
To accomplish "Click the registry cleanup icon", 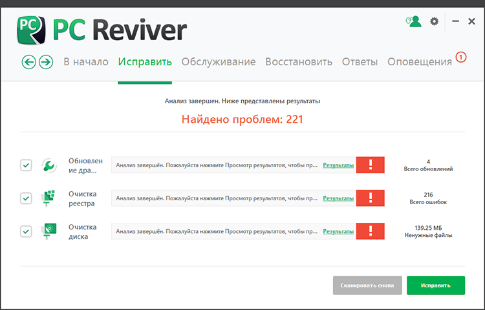I will click(x=48, y=198).
